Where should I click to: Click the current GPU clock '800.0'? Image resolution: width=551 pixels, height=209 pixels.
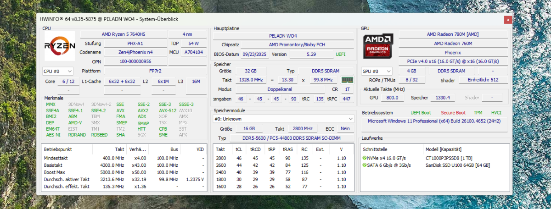(392, 98)
